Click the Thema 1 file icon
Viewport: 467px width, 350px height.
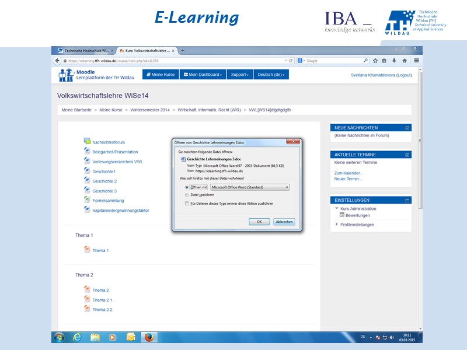(x=86, y=250)
